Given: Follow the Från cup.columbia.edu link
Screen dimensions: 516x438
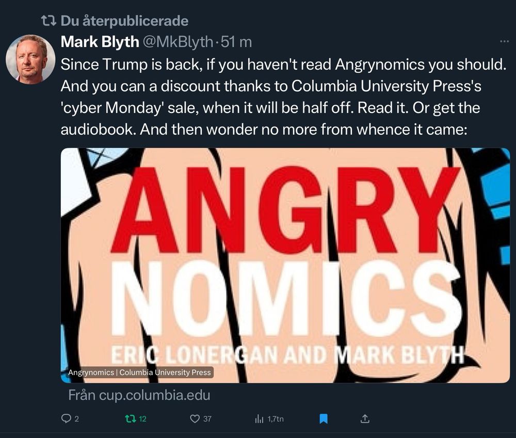Looking at the screenshot, I should [x=139, y=395].
